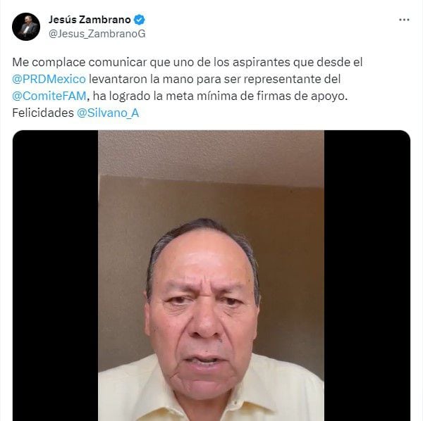Viewport: 423px width, 421px height.
Task: Click the video's left black letterbox bar
Action: (55, 275)
